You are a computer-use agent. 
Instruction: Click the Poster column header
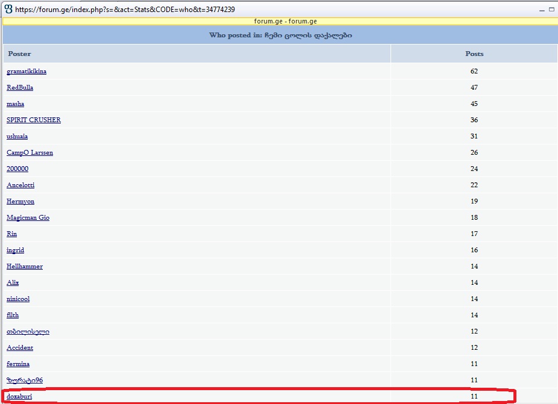click(x=19, y=54)
